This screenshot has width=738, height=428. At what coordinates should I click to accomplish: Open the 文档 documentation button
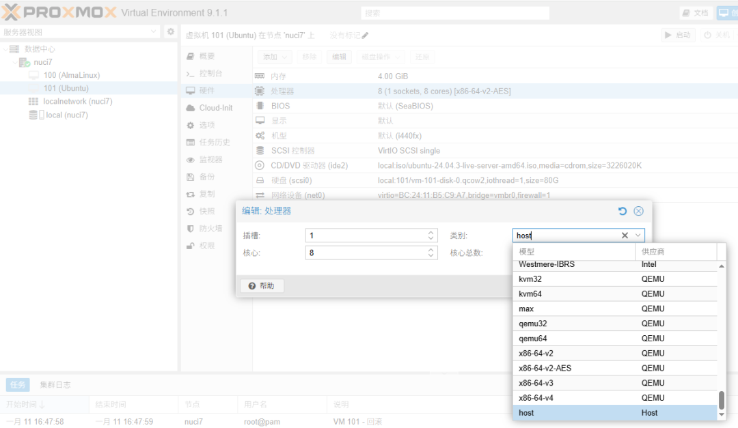[696, 13]
